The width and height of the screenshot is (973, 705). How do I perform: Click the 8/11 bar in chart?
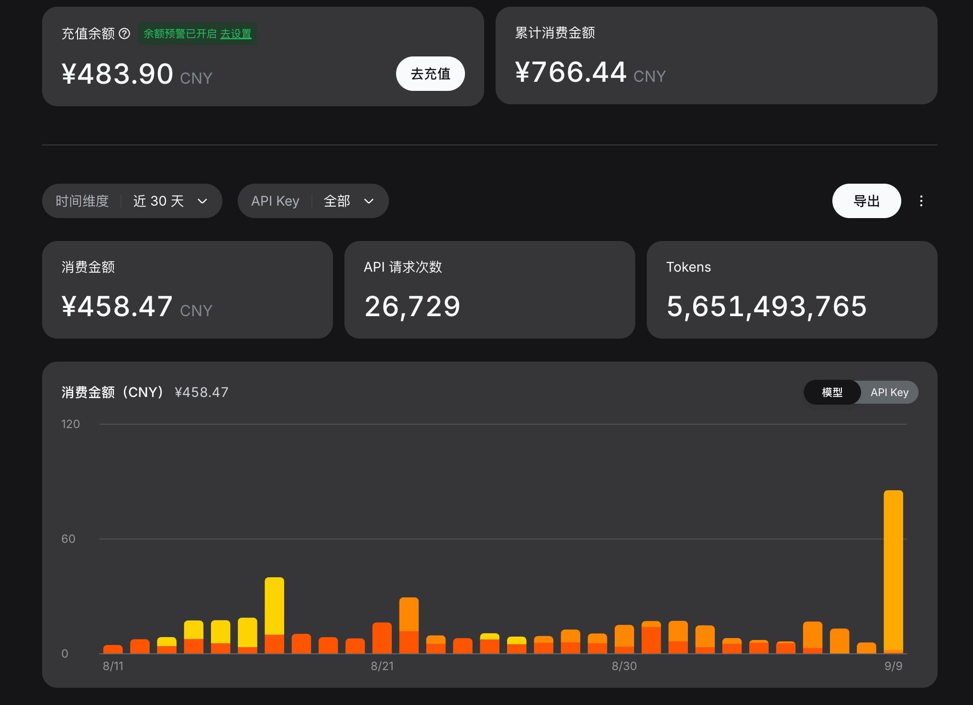click(113, 649)
